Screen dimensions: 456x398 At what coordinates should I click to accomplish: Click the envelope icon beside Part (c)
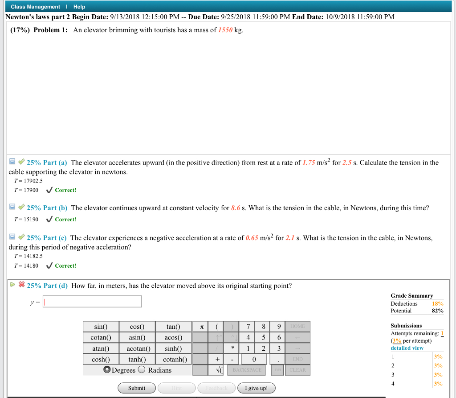tap(12, 237)
